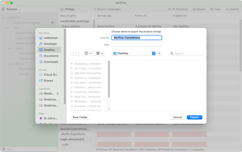Click the Strings toolbar icon
The width and height of the screenshot is (242, 152).
click(x=62, y=9)
